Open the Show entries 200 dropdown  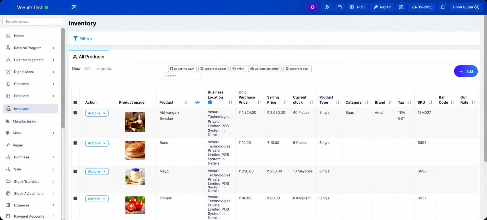click(x=91, y=69)
